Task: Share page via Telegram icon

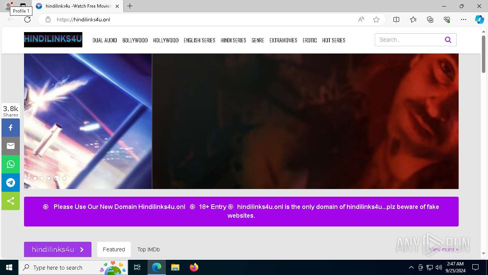Action: point(11,183)
